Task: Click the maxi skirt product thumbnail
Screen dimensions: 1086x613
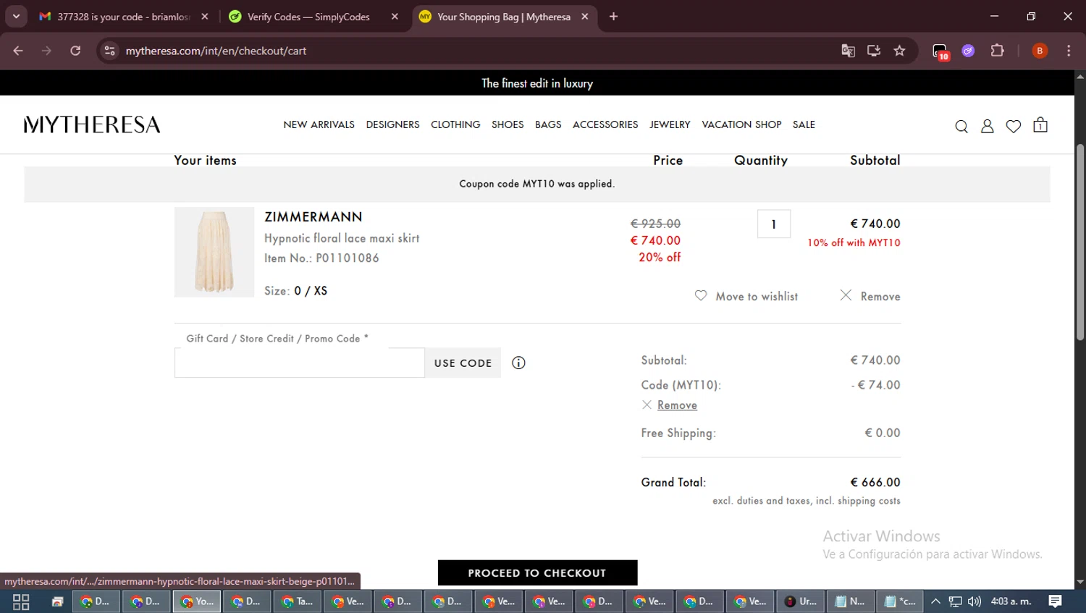Action: click(x=214, y=252)
